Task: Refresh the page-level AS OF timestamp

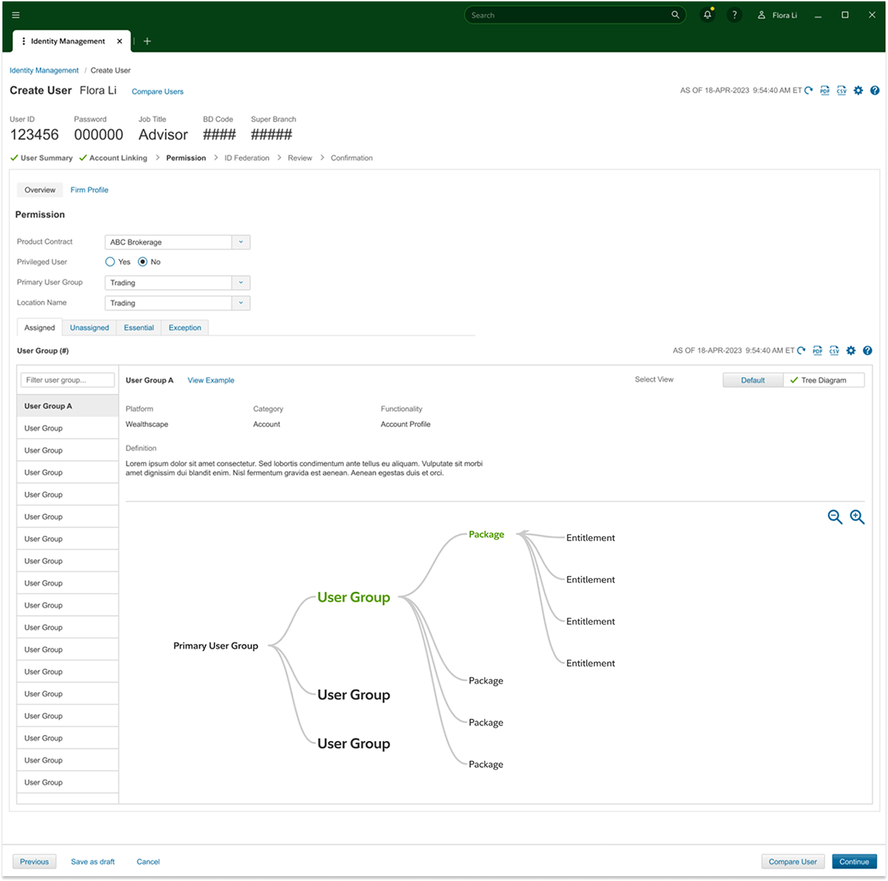Action: click(x=809, y=90)
